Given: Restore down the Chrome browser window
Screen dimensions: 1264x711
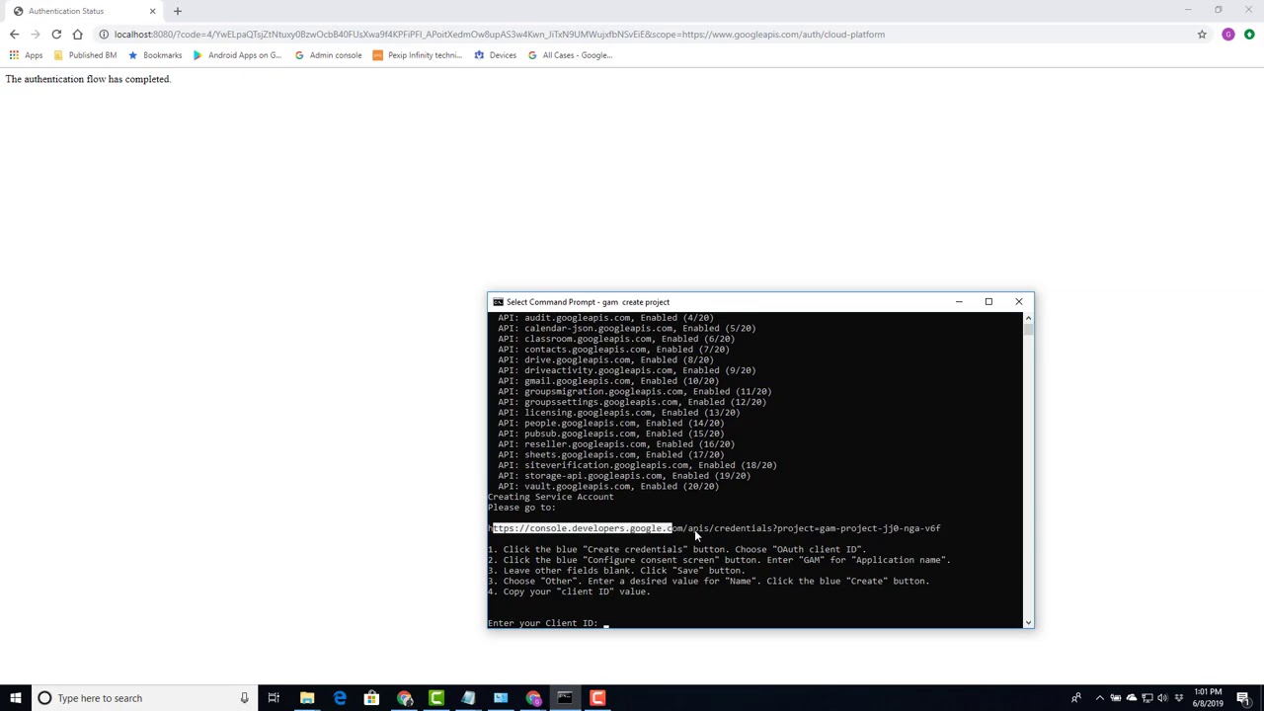Looking at the screenshot, I should (x=1219, y=10).
